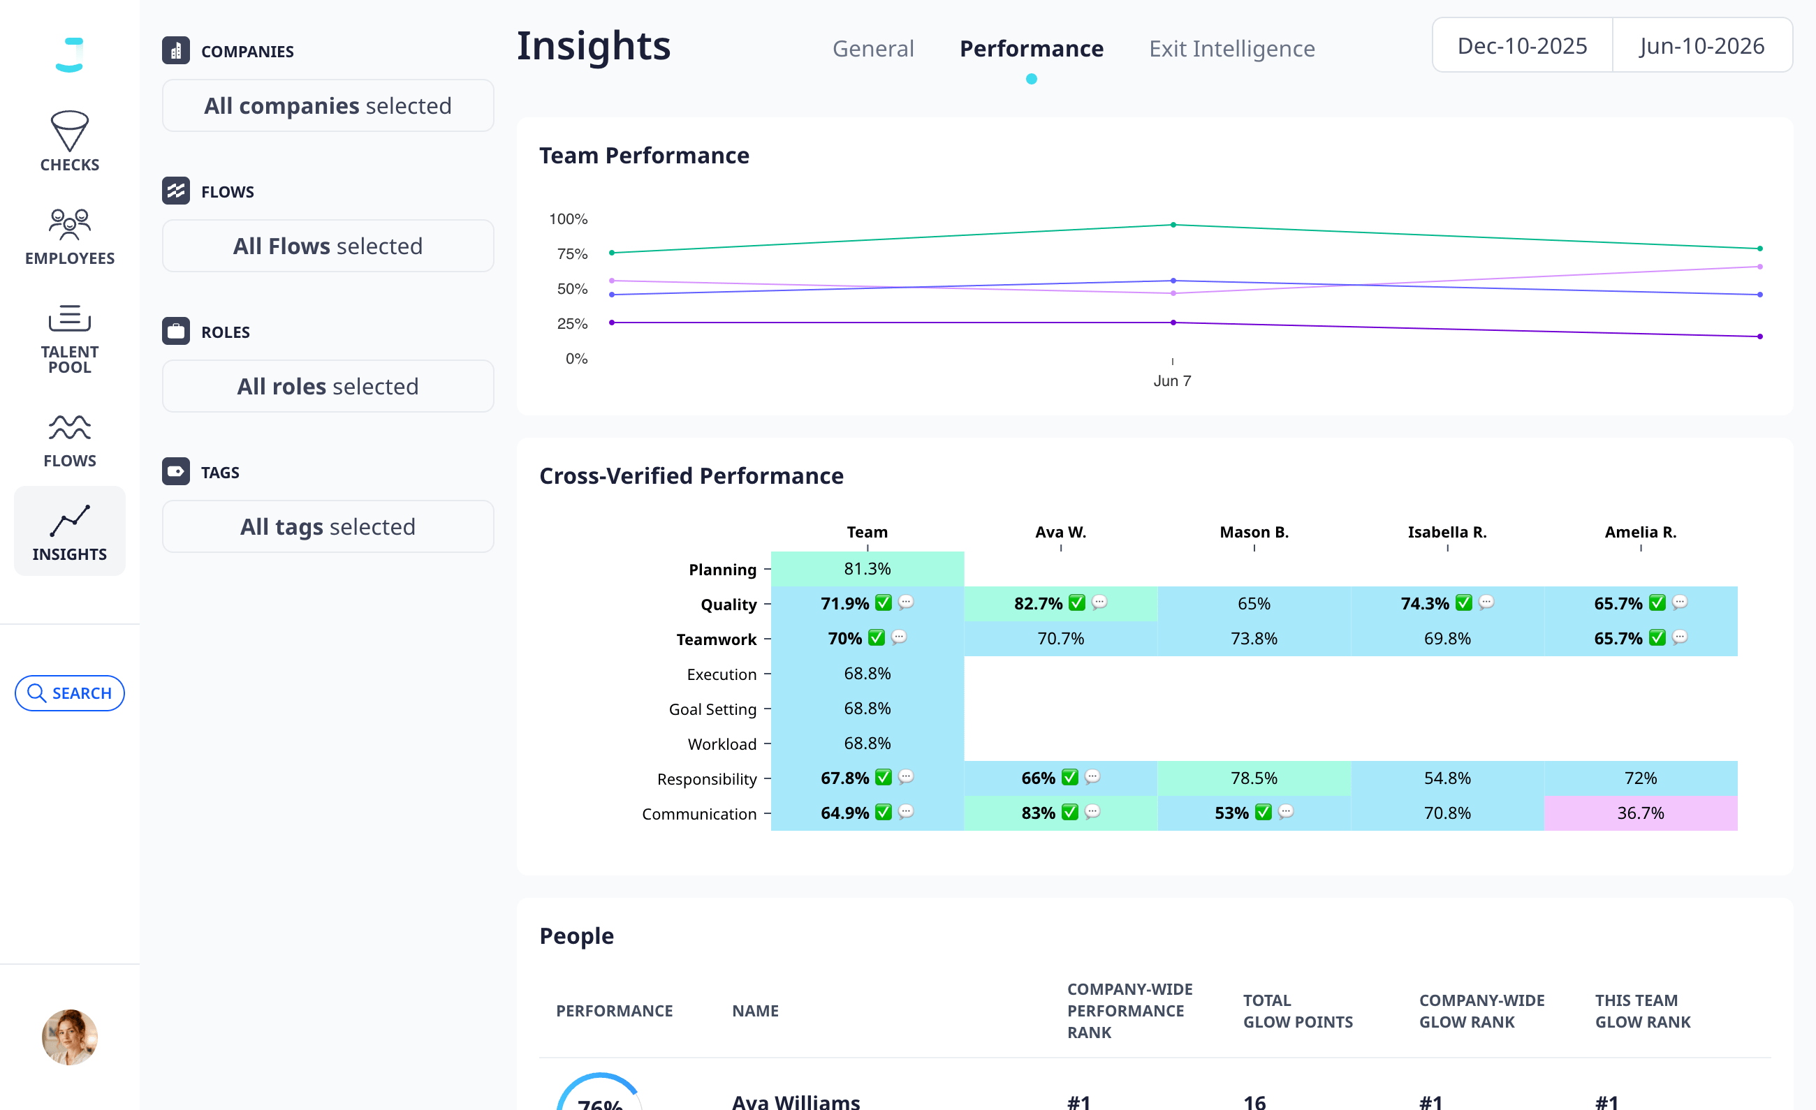
Task: Open comment bubble for Isabella R. Quality 74.3%
Action: pos(1486,602)
